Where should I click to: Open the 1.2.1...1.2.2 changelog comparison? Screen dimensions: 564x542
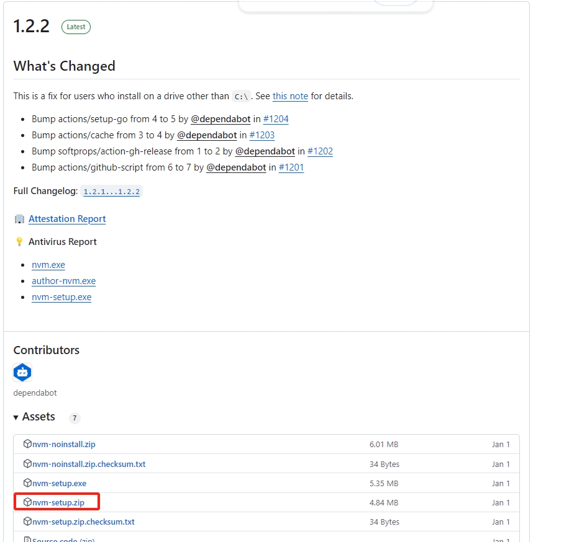(x=112, y=192)
